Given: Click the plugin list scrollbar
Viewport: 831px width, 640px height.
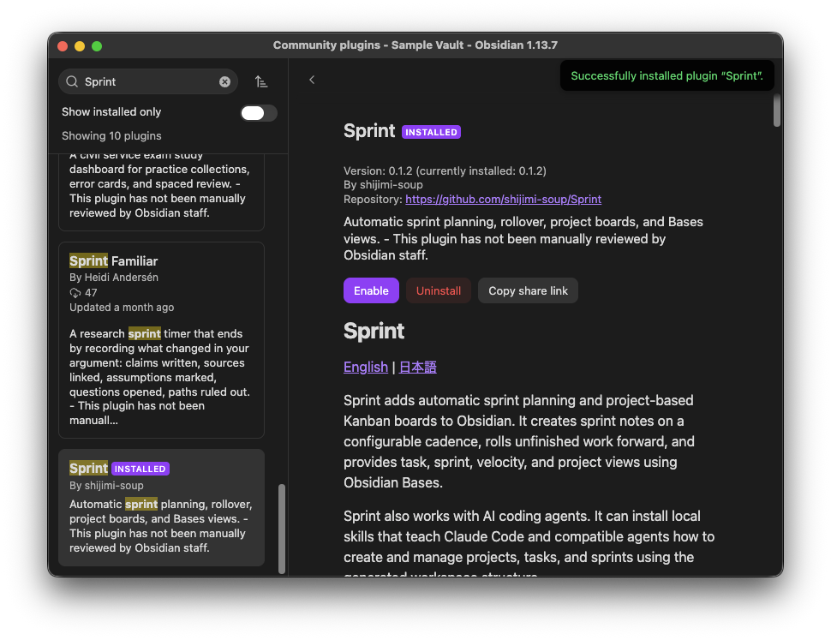Looking at the screenshot, I should pos(282,529).
